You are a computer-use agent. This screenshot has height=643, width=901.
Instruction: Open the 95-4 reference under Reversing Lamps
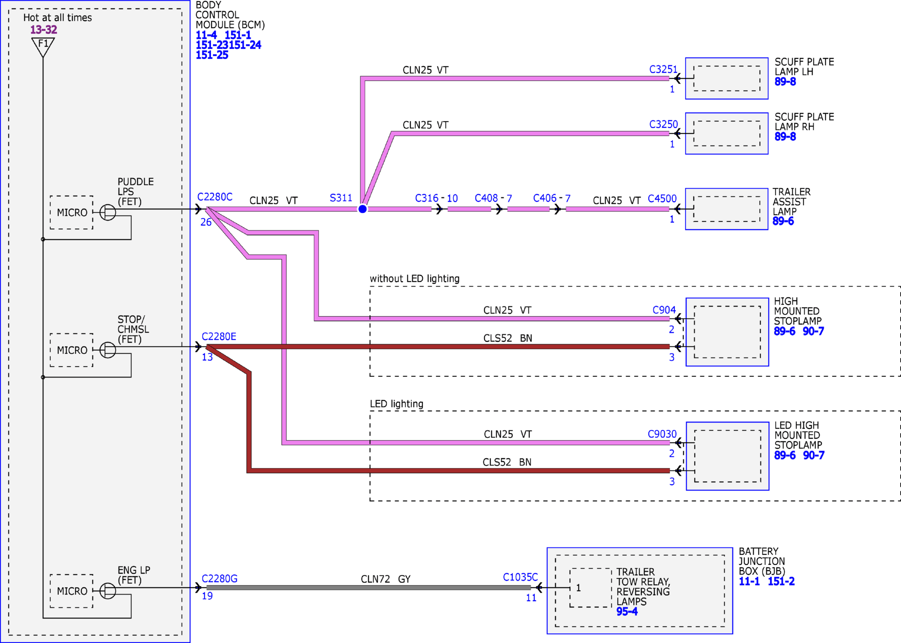point(627,612)
